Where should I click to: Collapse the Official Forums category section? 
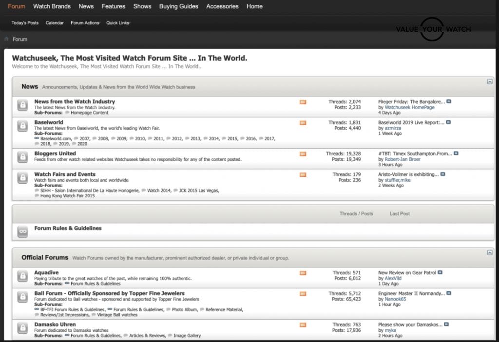coord(490,253)
